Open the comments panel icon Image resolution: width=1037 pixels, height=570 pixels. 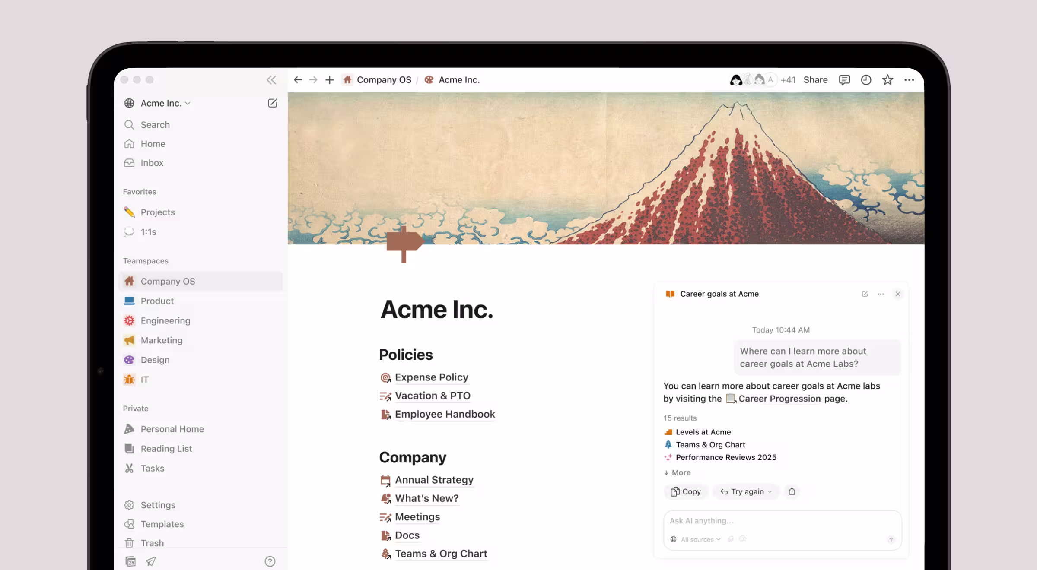[x=844, y=80]
